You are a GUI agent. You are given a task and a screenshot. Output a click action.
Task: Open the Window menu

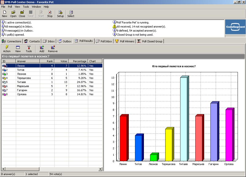[x=36, y=6]
